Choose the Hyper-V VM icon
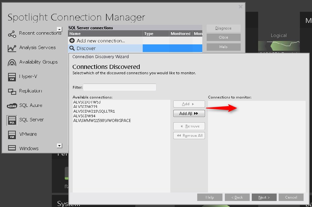312x207 pixels. click(12, 77)
